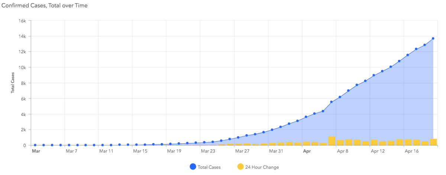
Task: Click the 6k y-axis label
Action: tap(23, 99)
